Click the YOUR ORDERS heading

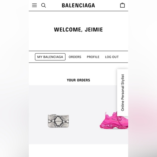point(78,80)
